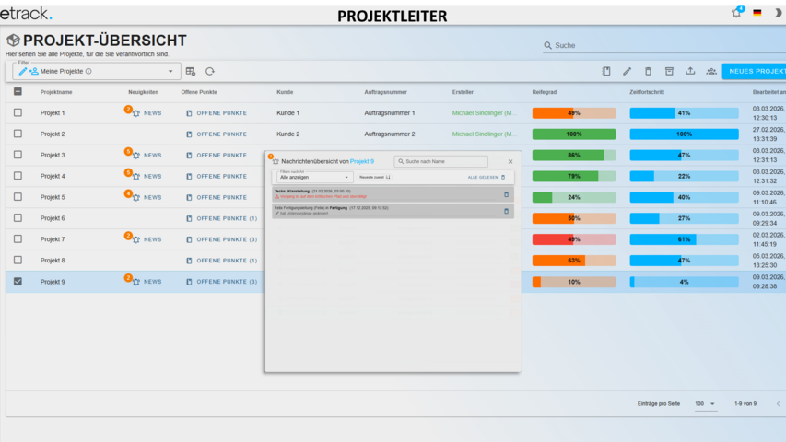The height and width of the screenshot is (442, 786).
Task: Sort by Ersteller column header
Action: 463,92
